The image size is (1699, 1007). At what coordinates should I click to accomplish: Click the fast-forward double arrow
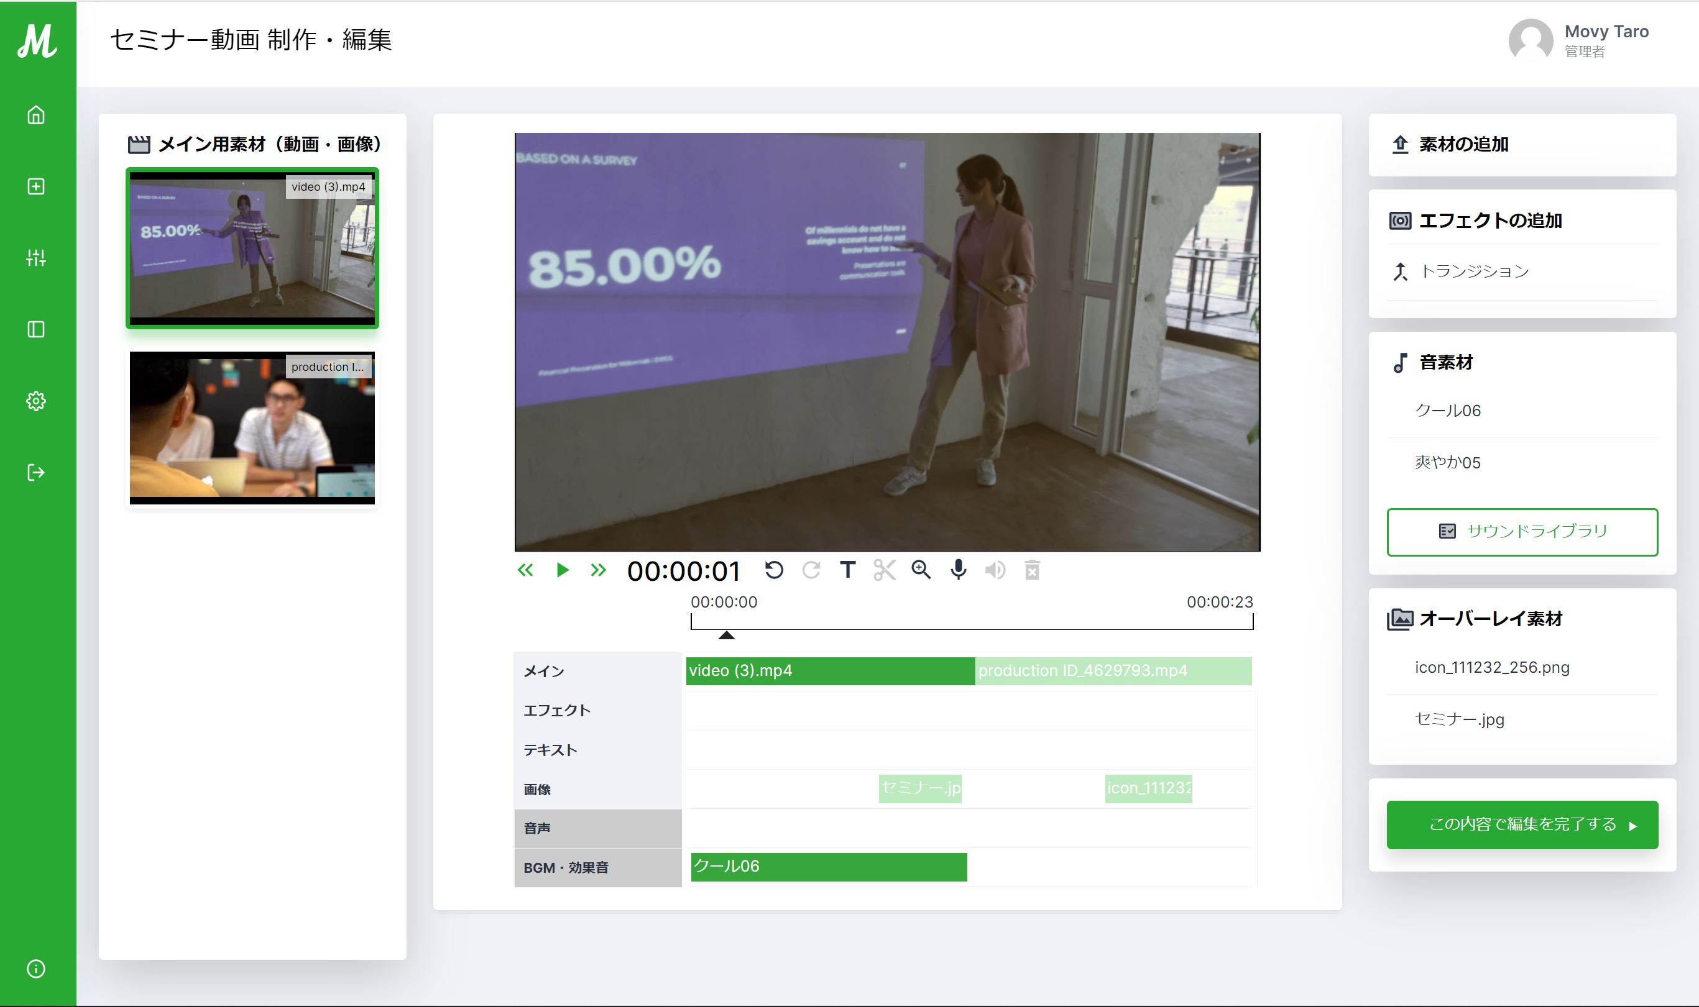[x=598, y=570]
